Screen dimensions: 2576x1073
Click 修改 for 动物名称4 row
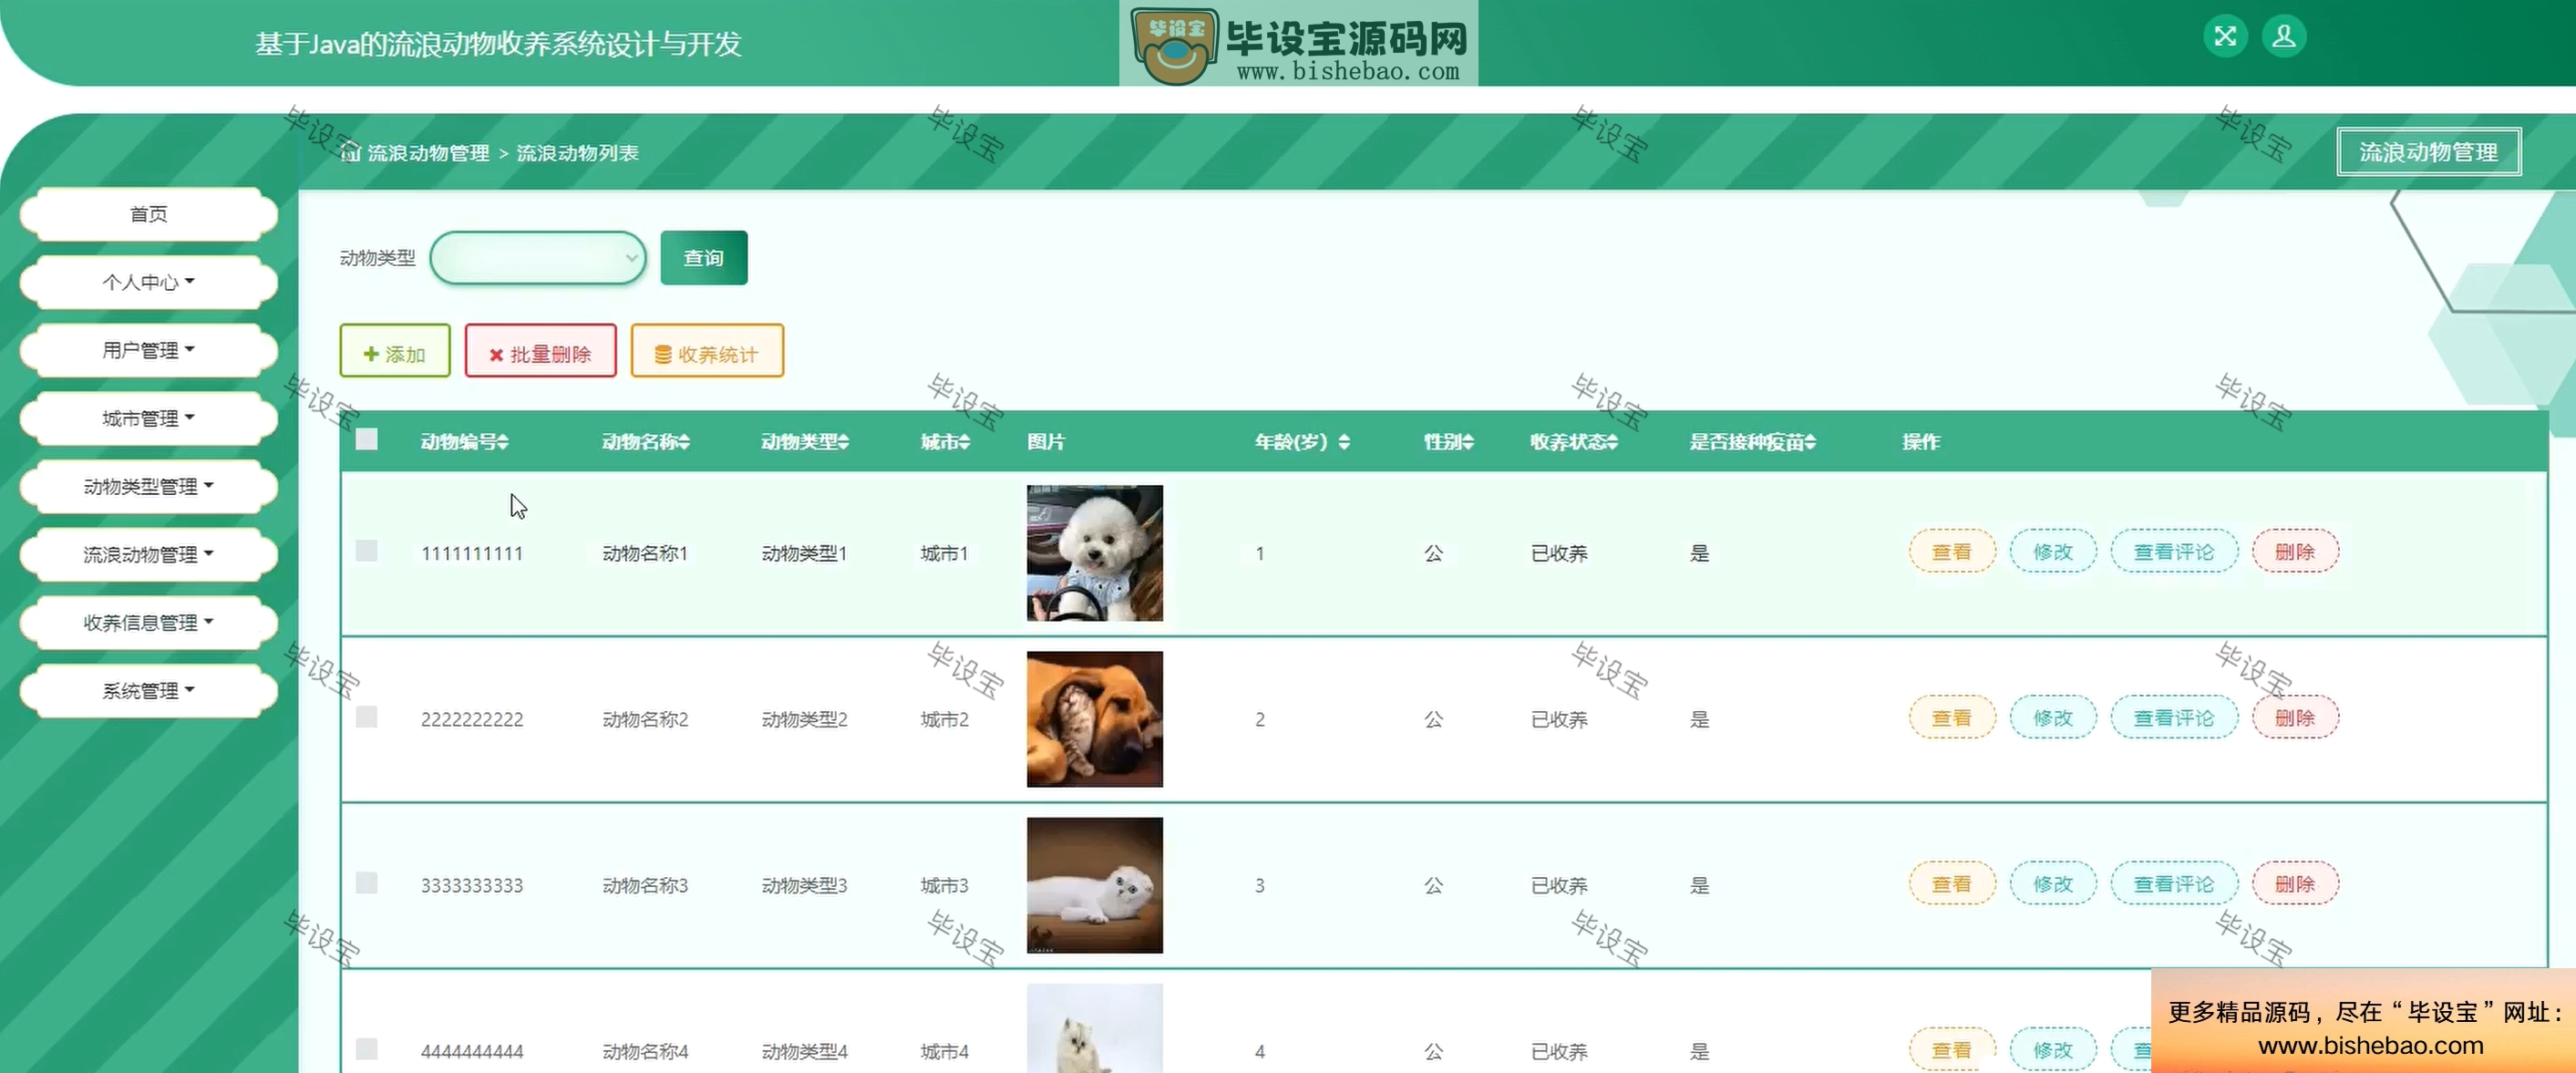[2053, 1049]
